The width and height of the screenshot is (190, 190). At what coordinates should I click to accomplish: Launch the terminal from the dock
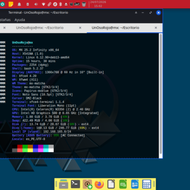[x=75, y=184]
